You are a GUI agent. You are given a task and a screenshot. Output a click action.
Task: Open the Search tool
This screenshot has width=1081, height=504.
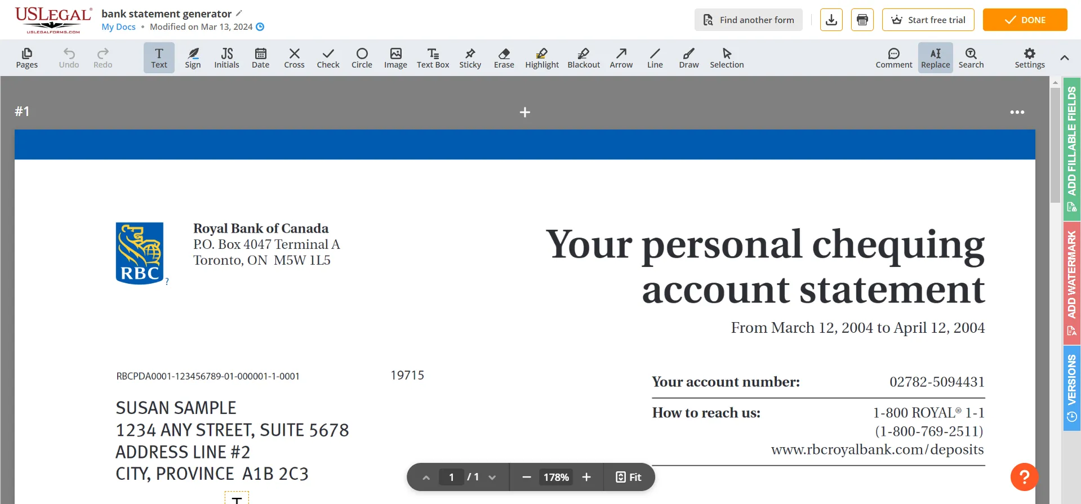pyautogui.click(x=971, y=58)
